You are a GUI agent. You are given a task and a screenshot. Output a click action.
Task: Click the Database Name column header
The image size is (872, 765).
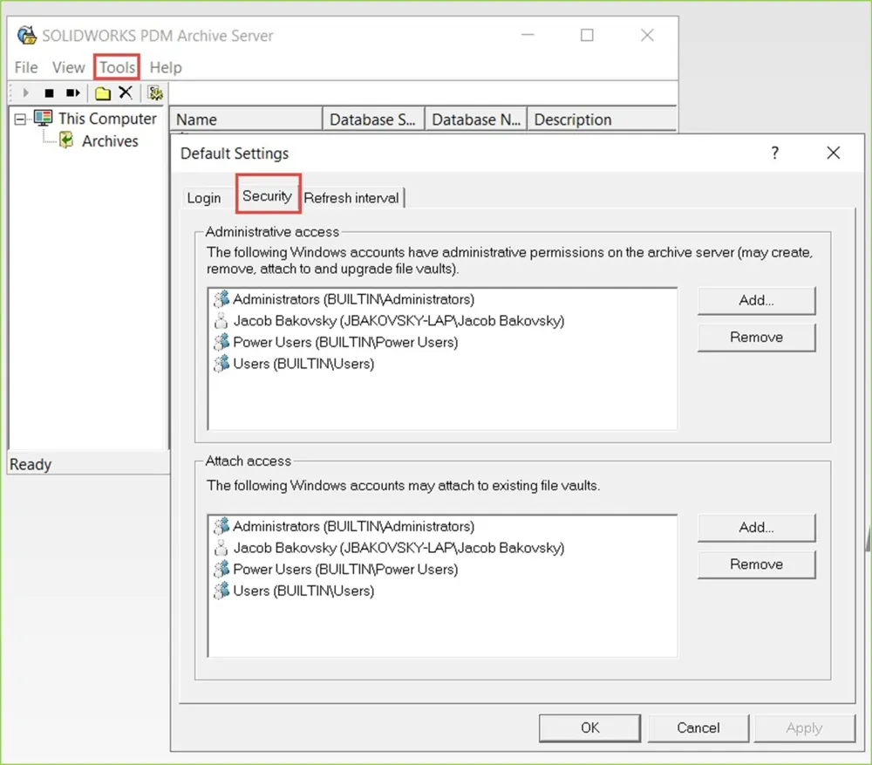(475, 120)
